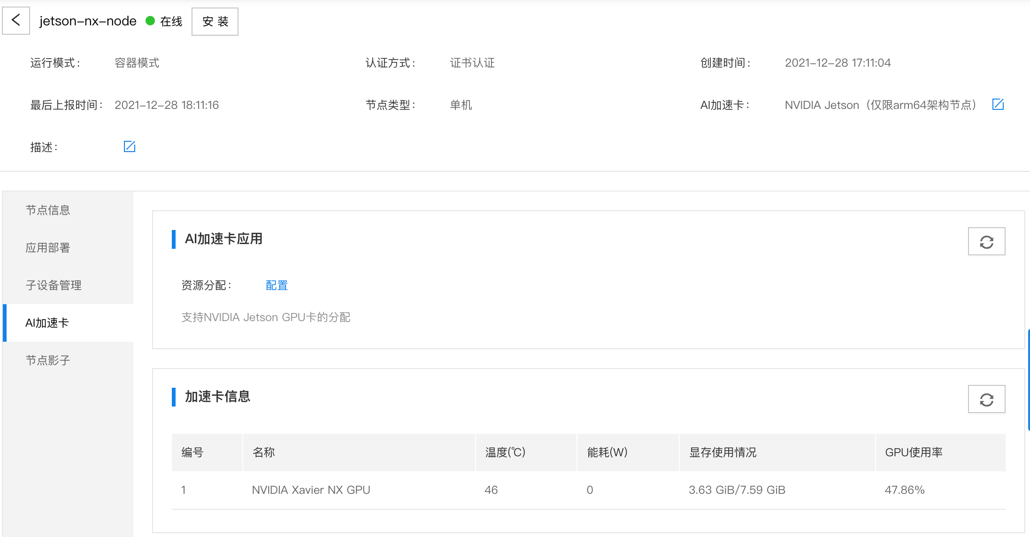The width and height of the screenshot is (1030, 537).
Task: Edit the 描述 field via pencil icon
Action: (x=130, y=146)
